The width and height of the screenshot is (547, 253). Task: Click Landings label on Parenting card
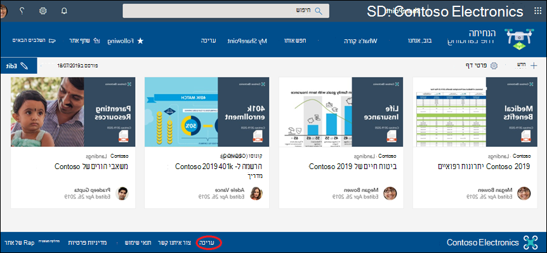96,156
